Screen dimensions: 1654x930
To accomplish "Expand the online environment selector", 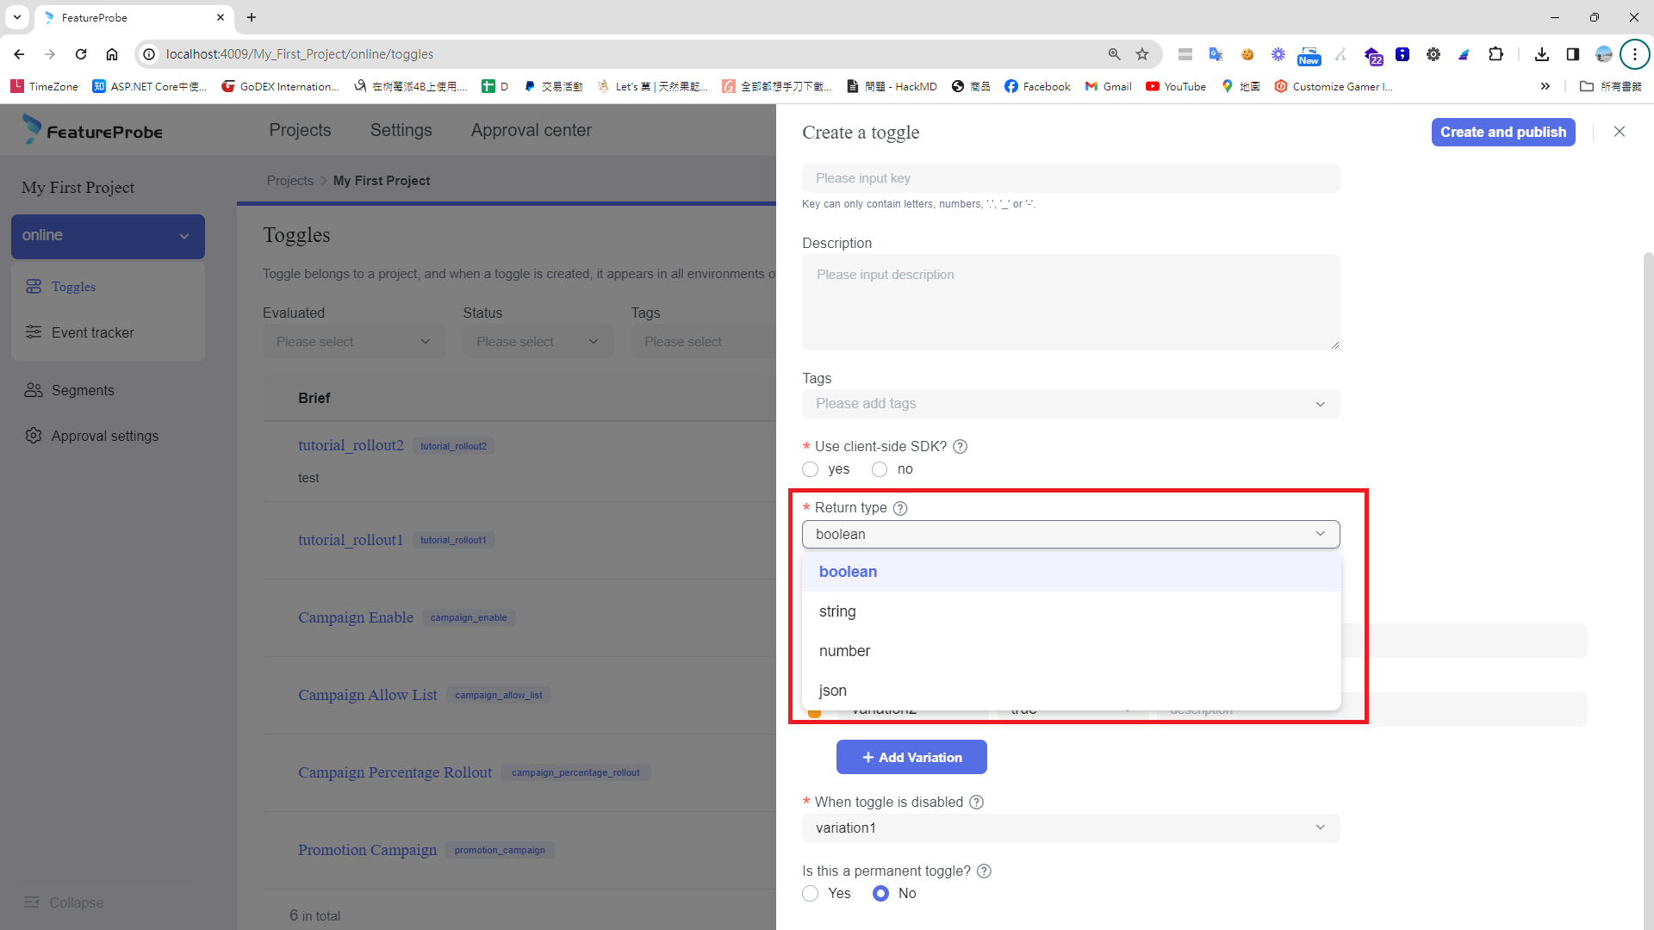I will pos(108,236).
